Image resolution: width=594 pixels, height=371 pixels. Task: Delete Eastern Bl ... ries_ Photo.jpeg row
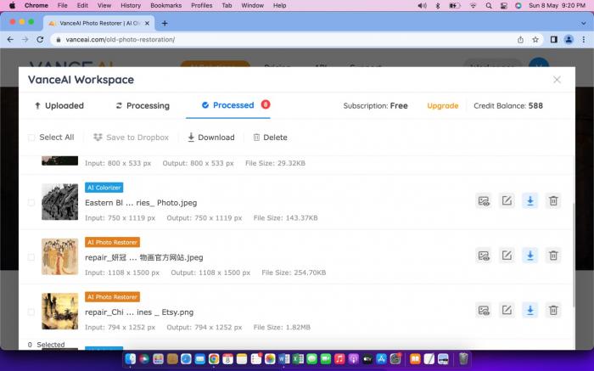click(x=553, y=201)
